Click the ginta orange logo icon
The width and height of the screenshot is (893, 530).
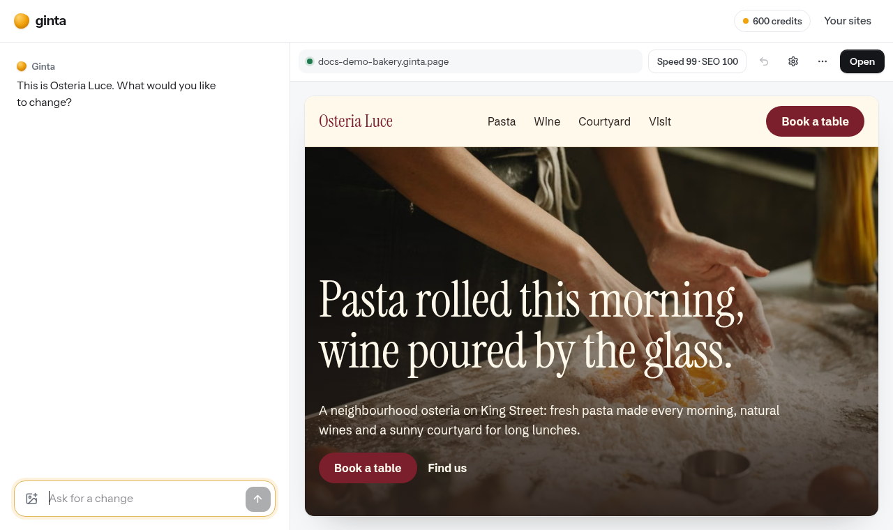(x=22, y=21)
